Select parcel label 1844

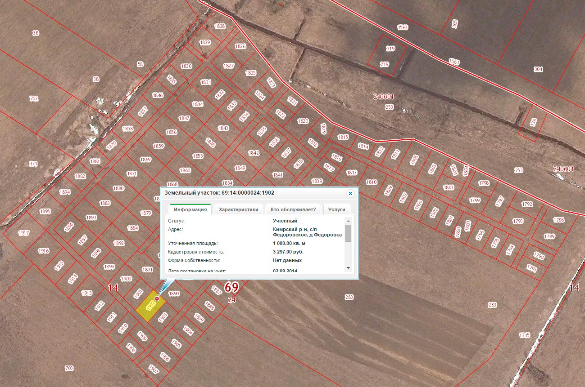(198, 104)
